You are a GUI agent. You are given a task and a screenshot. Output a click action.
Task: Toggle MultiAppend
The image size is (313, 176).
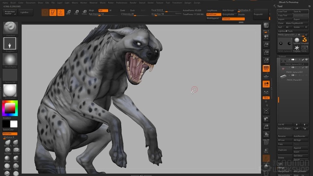tap(213, 18)
